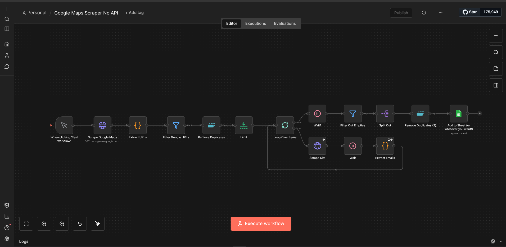Open the Scrape Google Maps node
The height and width of the screenshot is (247, 506).
102,125
